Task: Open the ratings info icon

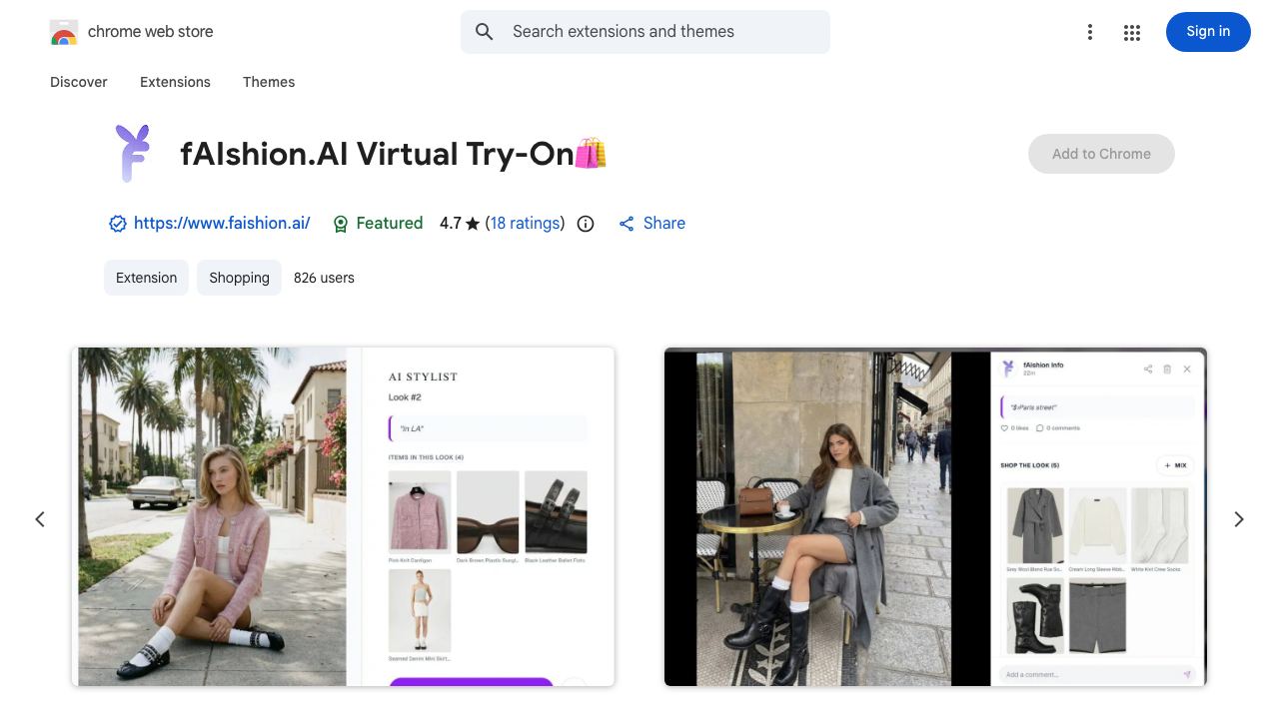Action: 586,224
